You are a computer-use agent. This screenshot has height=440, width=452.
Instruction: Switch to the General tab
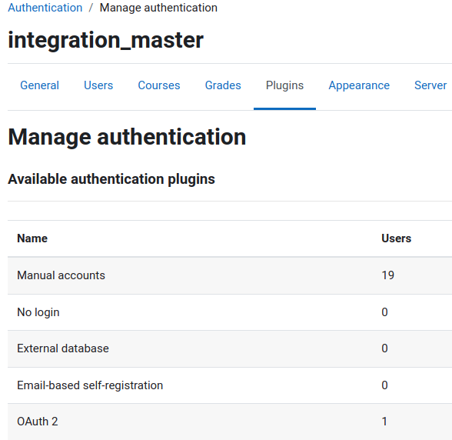pyautogui.click(x=39, y=85)
